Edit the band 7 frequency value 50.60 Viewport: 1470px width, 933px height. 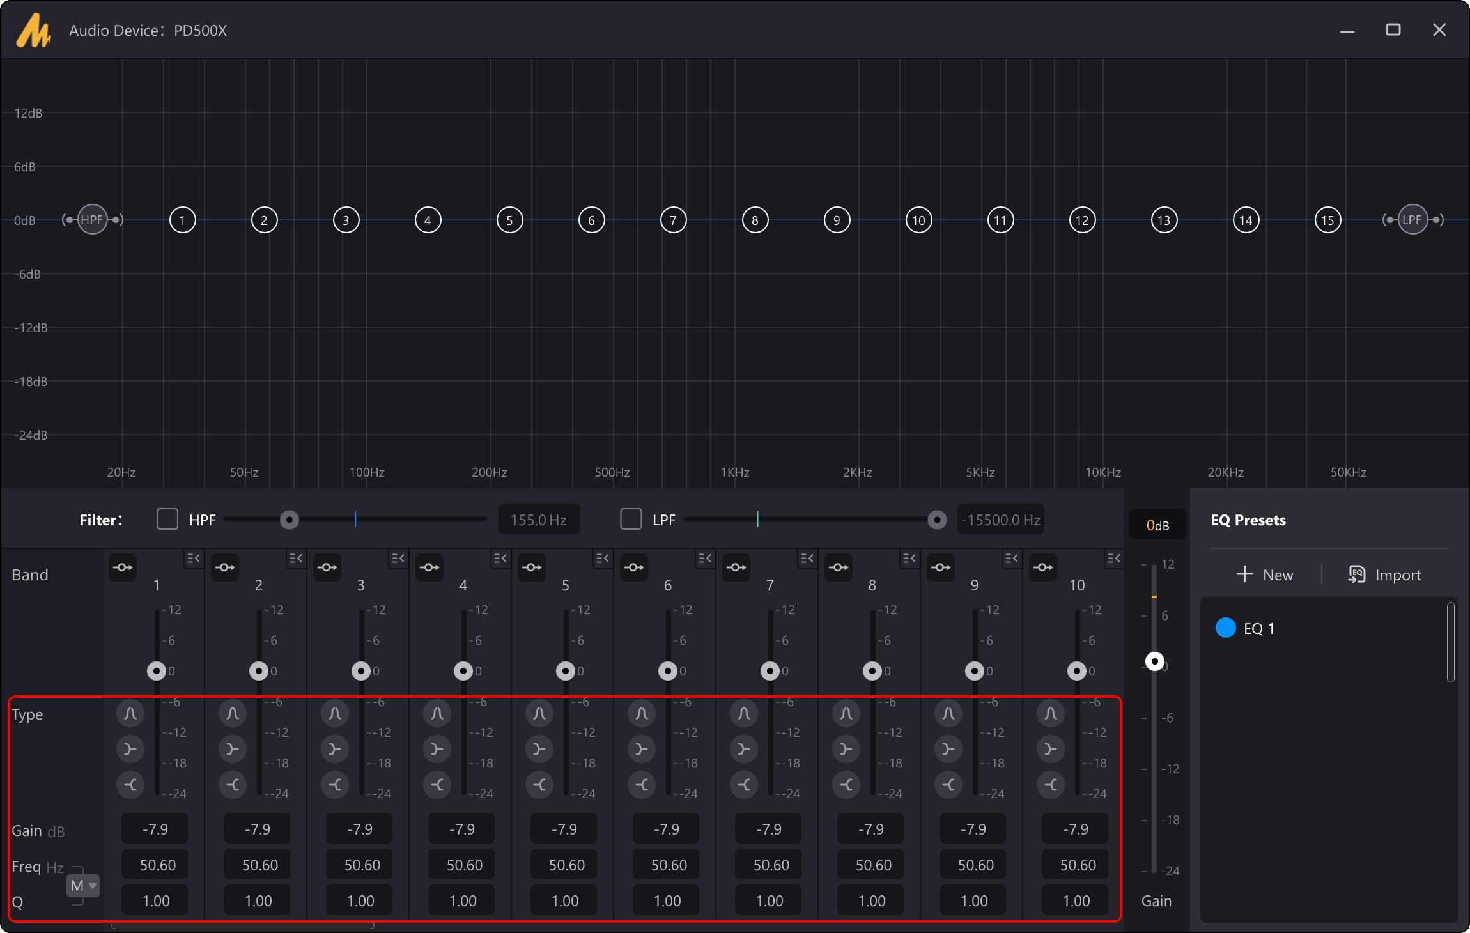point(768,865)
